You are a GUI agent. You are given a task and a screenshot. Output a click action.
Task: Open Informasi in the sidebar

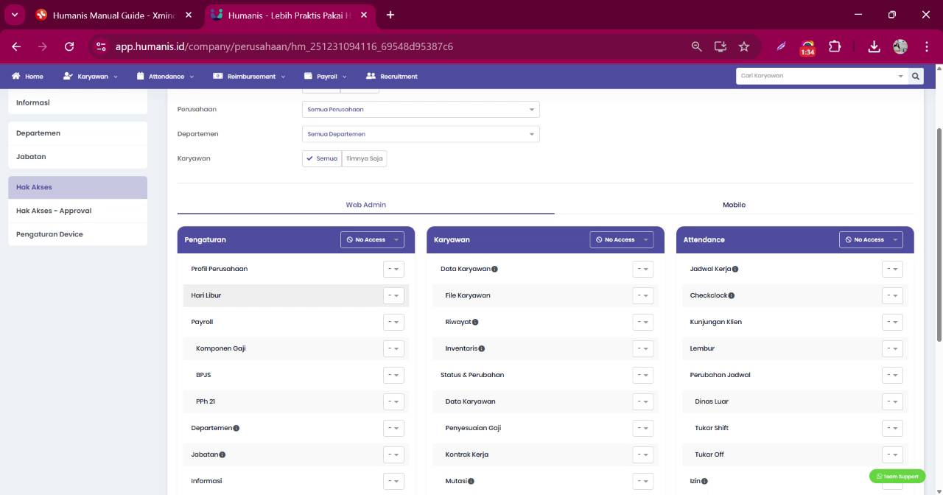pyautogui.click(x=77, y=102)
